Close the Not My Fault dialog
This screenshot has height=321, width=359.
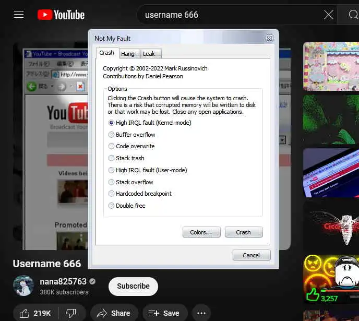point(269,38)
